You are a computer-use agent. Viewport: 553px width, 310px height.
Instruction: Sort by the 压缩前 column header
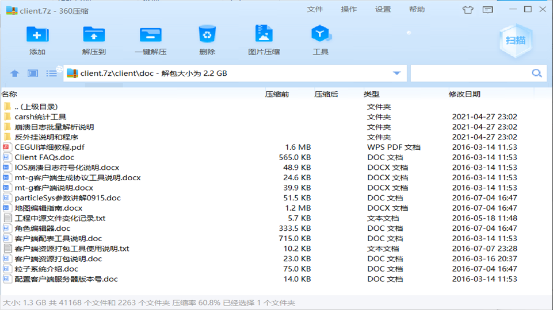tap(277, 94)
